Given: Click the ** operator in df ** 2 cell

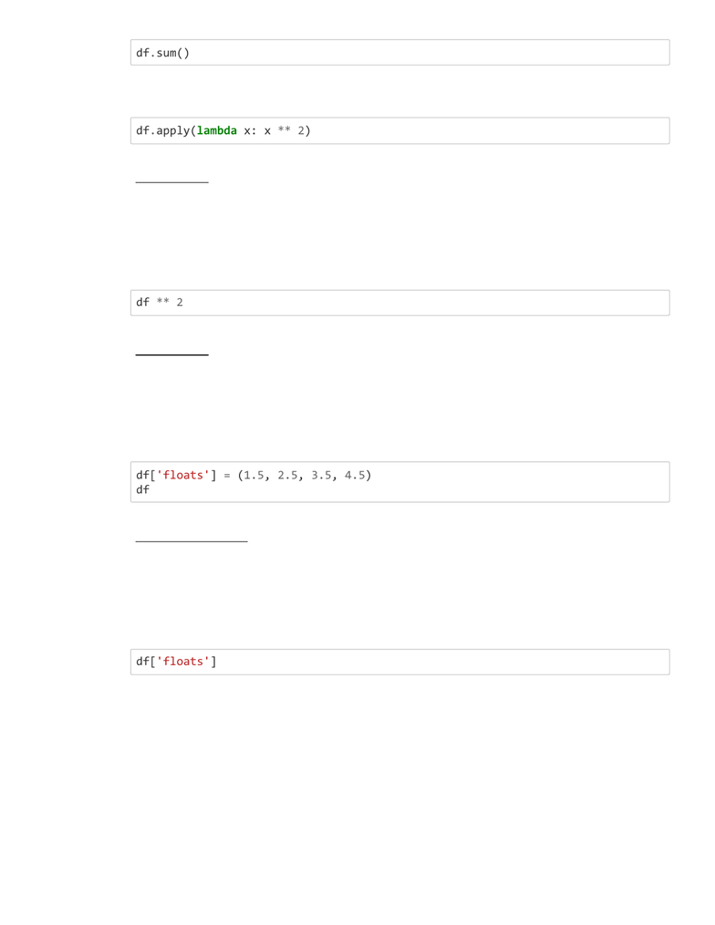Looking at the screenshot, I should [163, 302].
